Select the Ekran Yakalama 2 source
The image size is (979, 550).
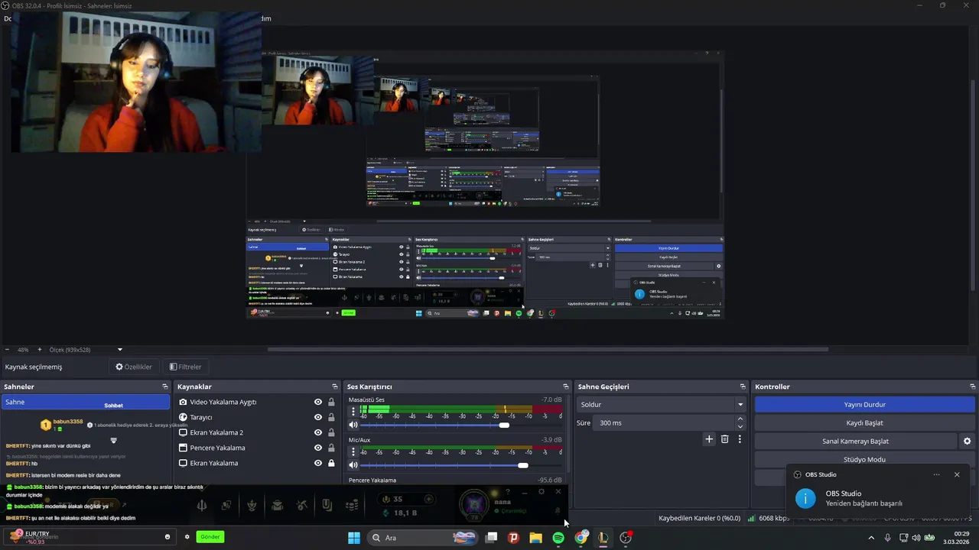point(216,432)
